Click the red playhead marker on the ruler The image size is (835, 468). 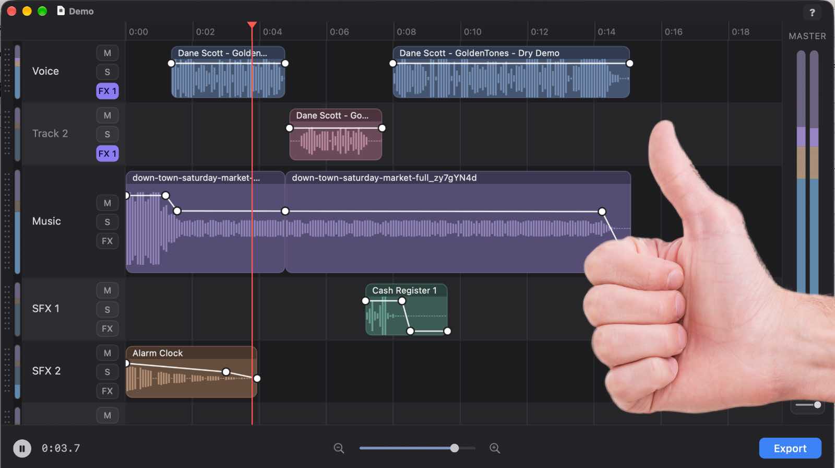tap(252, 25)
